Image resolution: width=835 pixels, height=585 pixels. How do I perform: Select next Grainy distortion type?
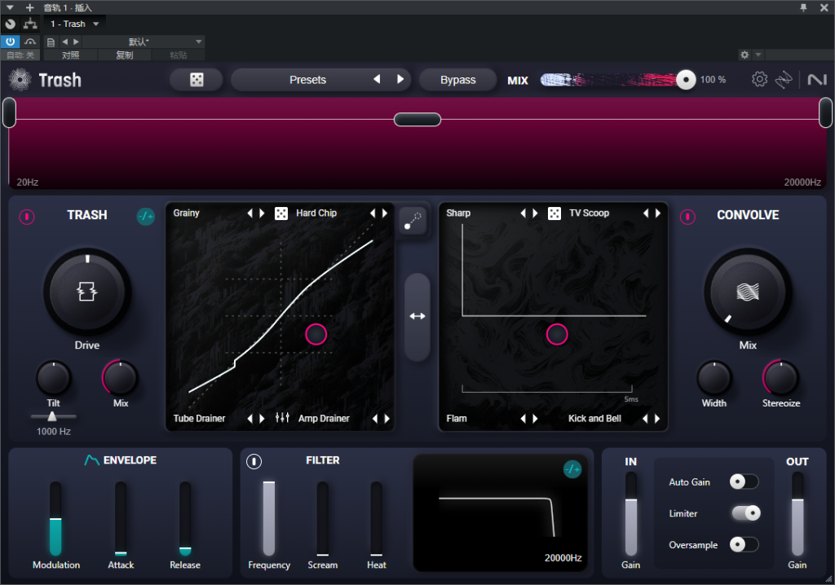pyautogui.click(x=262, y=213)
